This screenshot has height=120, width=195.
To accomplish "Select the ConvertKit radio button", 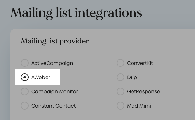I will point(120,63).
